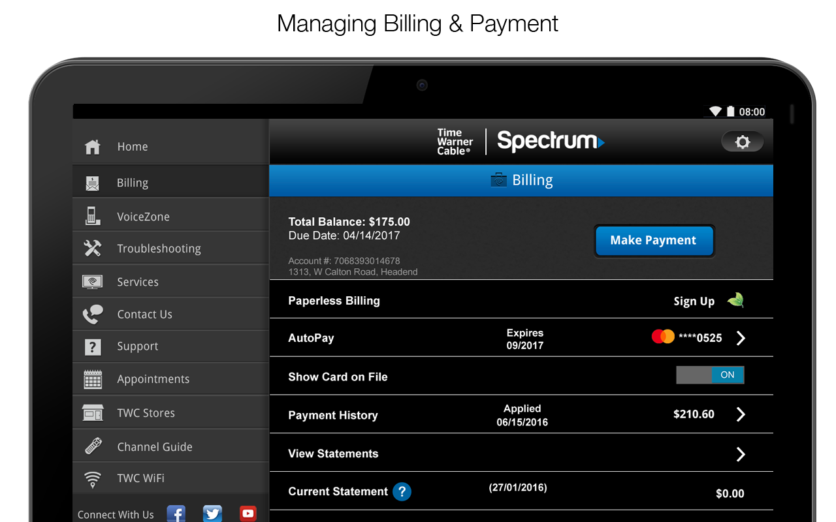
Task: Click the 'Due Date: 04/14/2017' text
Action: click(344, 236)
